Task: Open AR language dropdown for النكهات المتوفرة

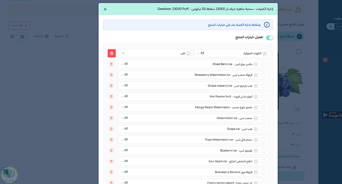Action: pos(201,53)
